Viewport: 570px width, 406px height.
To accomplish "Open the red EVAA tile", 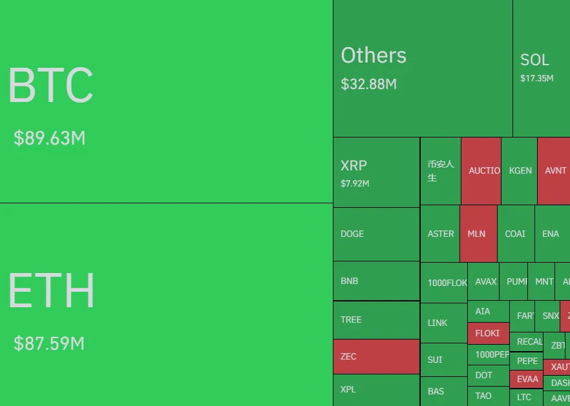I will [x=526, y=379].
